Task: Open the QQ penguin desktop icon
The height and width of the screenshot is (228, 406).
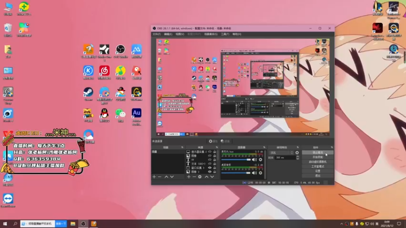Action: [x=105, y=115]
